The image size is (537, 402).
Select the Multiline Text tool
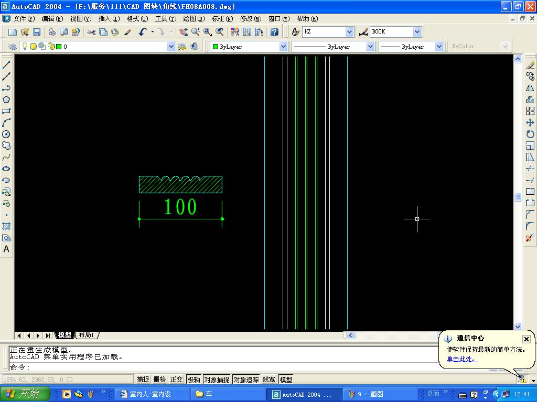tap(6, 250)
